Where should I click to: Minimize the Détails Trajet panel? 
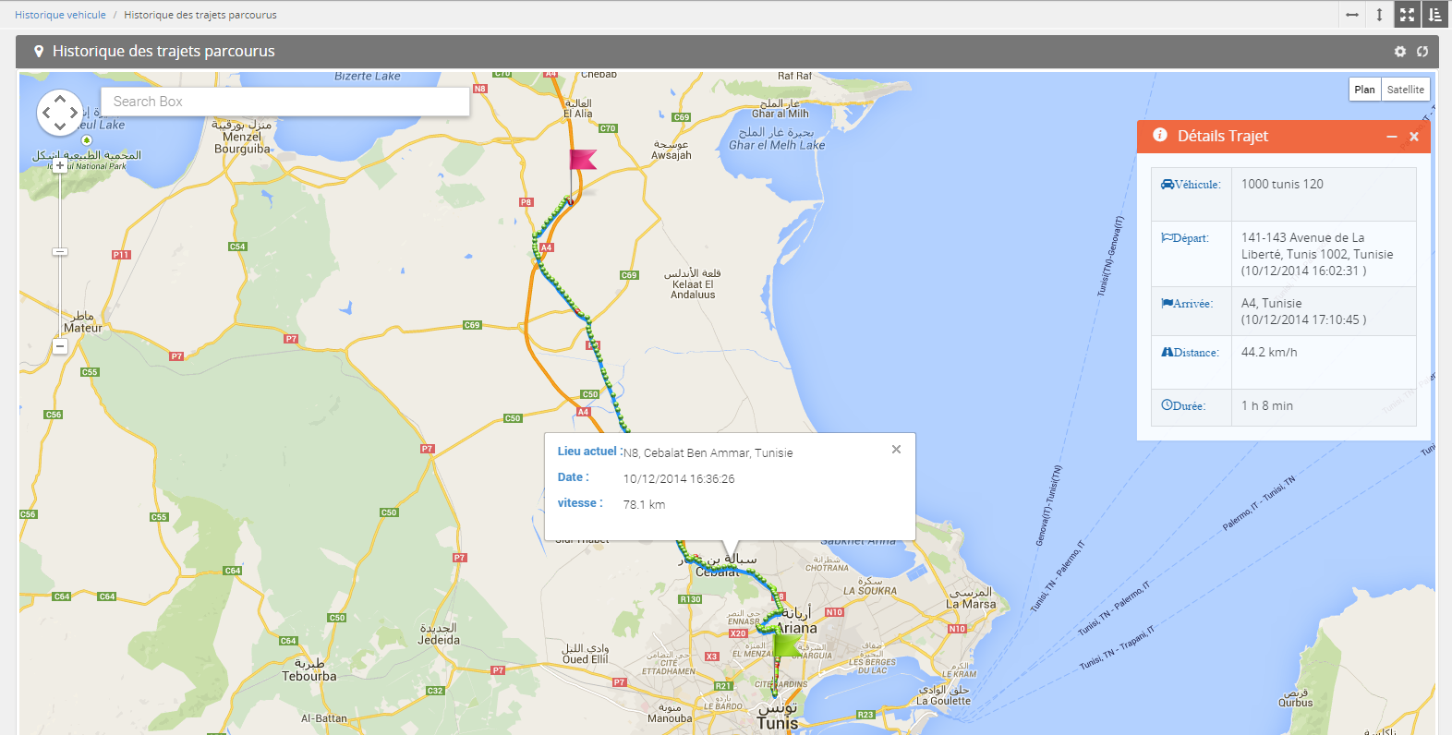[x=1392, y=137]
